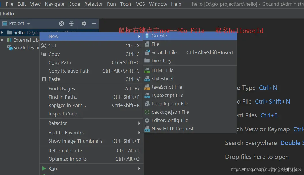Choose Optimize Imports
304x175 pixels.
pyautogui.click(x=92, y=159)
